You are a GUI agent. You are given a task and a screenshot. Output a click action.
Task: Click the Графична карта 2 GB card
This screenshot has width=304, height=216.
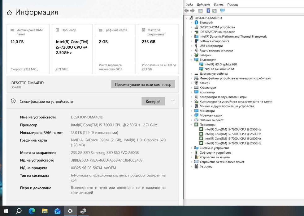pos(115,49)
